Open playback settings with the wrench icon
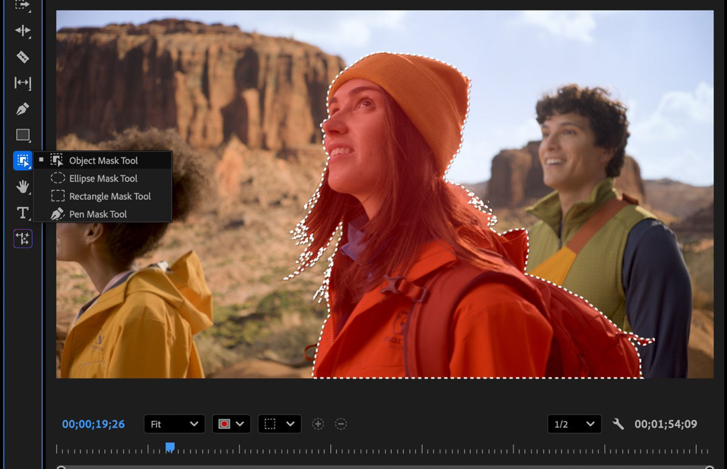The image size is (727, 469). (619, 424)
